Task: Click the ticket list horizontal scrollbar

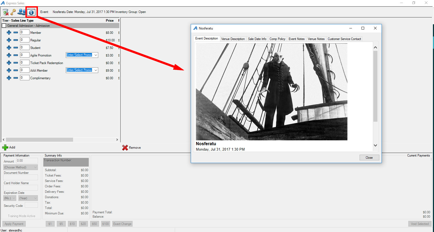Action: coord(40,140)
